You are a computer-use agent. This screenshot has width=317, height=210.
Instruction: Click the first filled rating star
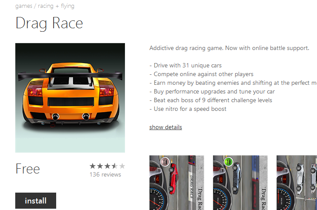[93, 166]
